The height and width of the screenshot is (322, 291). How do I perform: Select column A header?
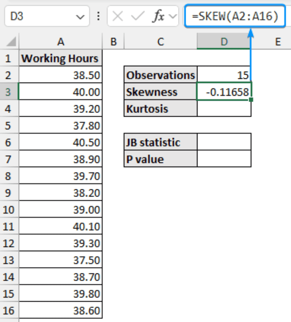60,42
